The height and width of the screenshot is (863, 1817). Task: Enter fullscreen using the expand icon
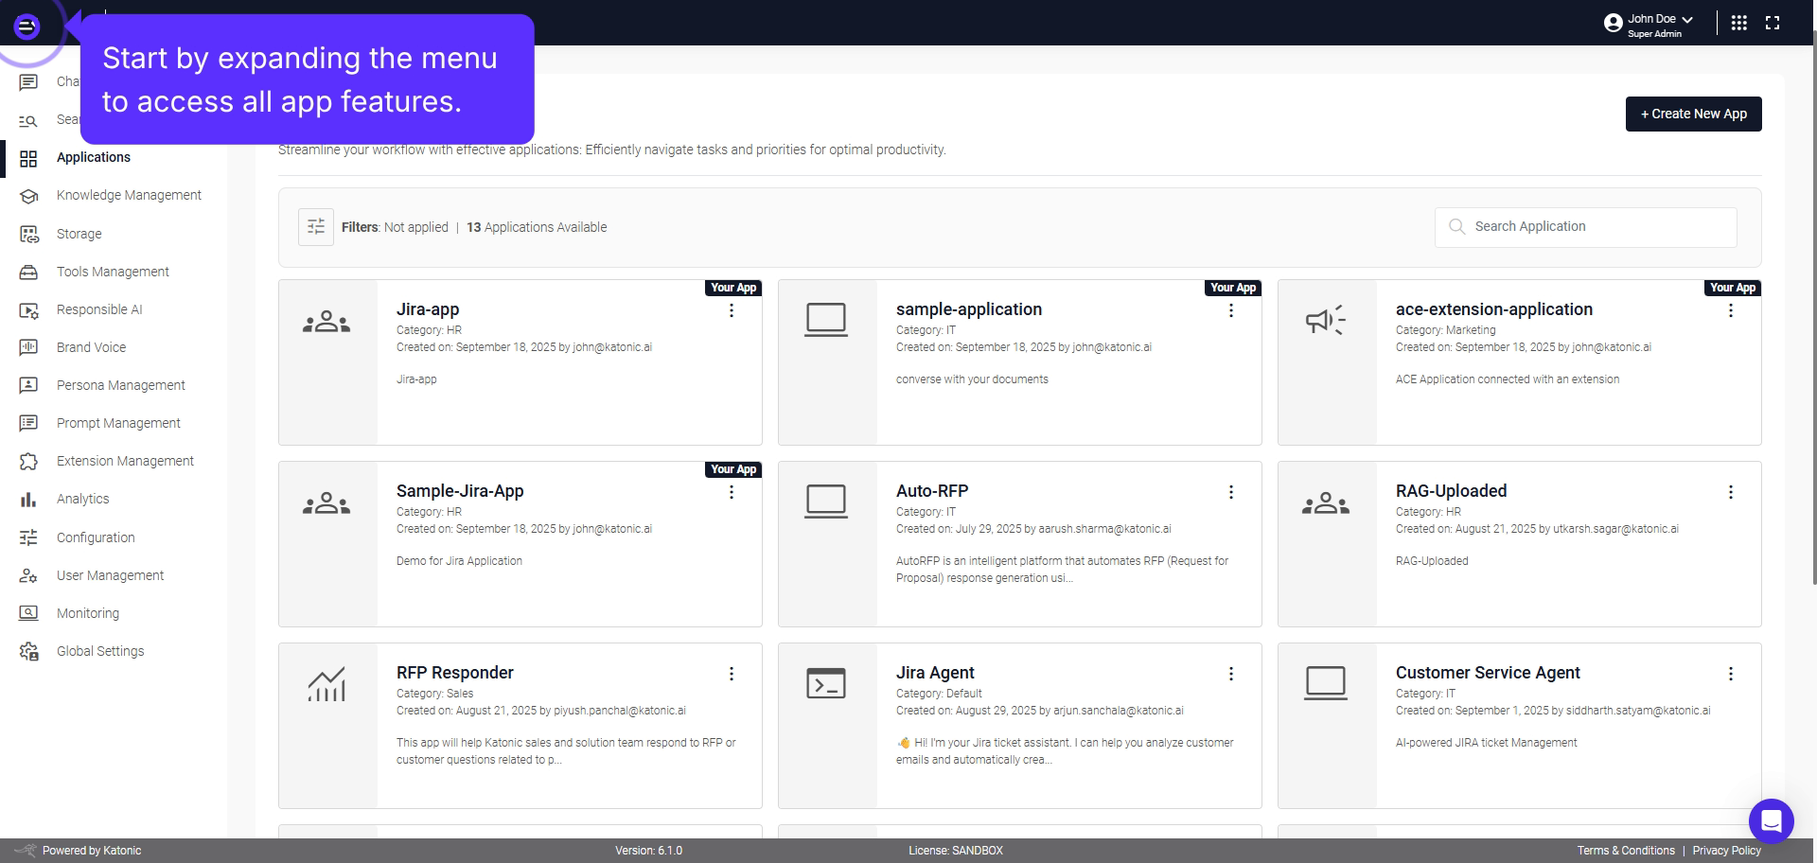(x=1773, y=22)
